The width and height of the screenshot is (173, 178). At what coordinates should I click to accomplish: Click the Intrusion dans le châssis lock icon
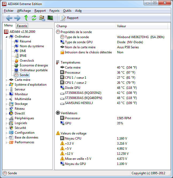pyautogui.click(x=62, y=52)
